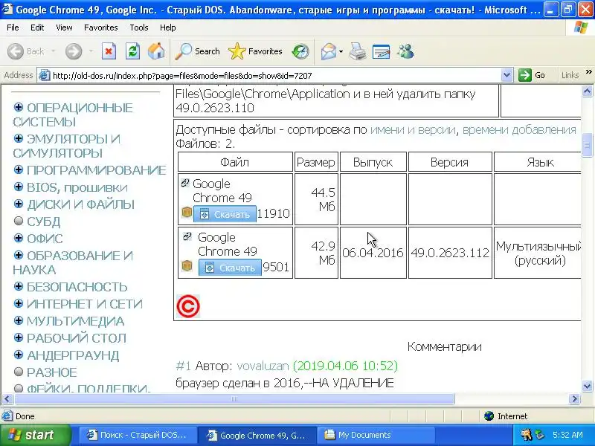Switch to My Documents taskbar window
Image resolution: width=595 pixels, height=446 pixels.
pyautogui.click(x=376, y=435)
